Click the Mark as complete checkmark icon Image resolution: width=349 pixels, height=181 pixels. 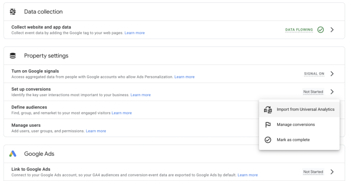[268, 140]
